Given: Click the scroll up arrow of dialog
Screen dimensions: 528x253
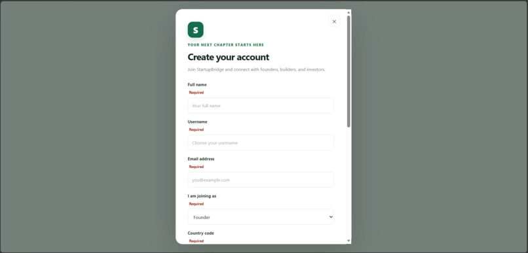Looking at the screenshot, I should tap(349, 12).
